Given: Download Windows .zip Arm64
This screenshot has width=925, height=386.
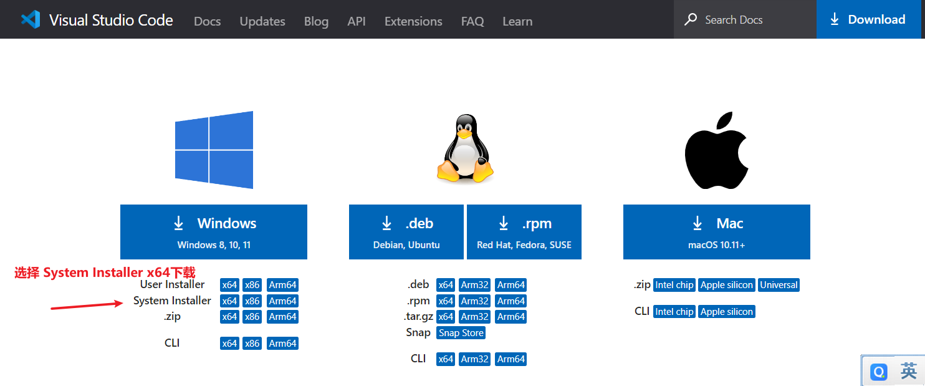Looking at the screenshot, I should tap(282, 317).
